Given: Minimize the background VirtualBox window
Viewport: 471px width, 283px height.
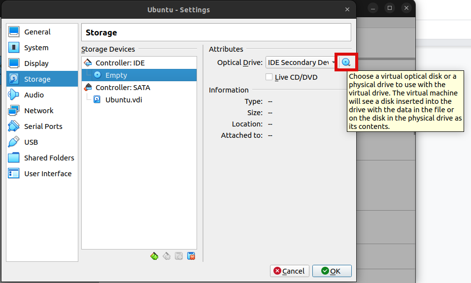Looking at the screenshot, I should click(373, 8).
